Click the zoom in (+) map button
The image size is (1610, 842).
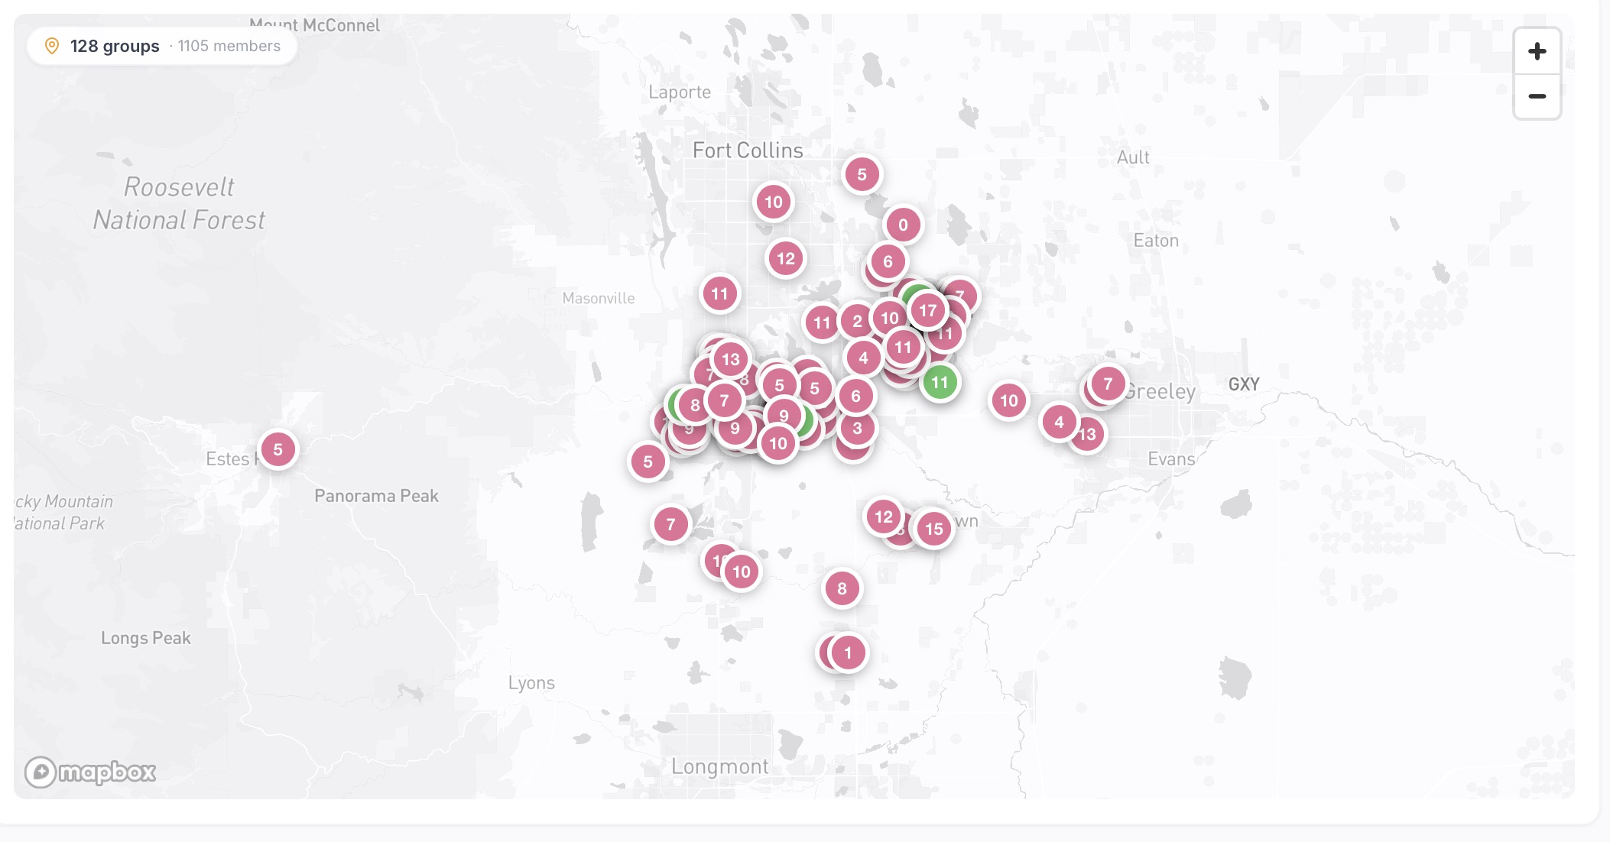(1538, 51)
